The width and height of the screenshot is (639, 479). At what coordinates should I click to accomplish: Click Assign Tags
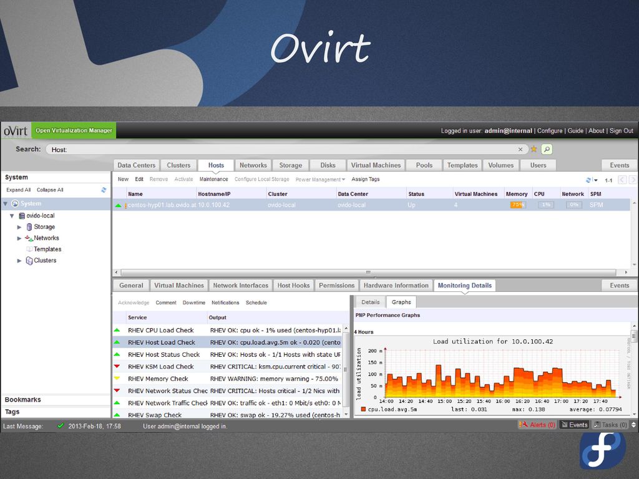[x=366, y=179]
